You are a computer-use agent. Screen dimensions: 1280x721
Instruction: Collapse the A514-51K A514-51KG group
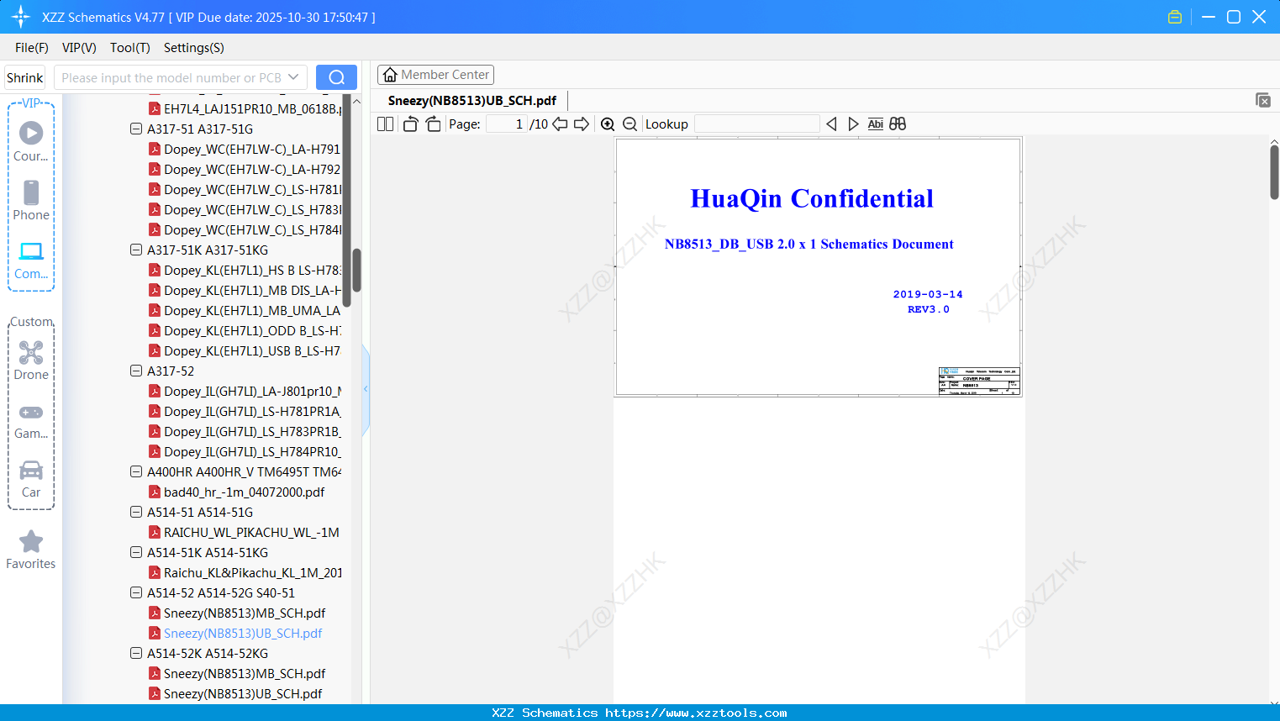tap(136, 553)
